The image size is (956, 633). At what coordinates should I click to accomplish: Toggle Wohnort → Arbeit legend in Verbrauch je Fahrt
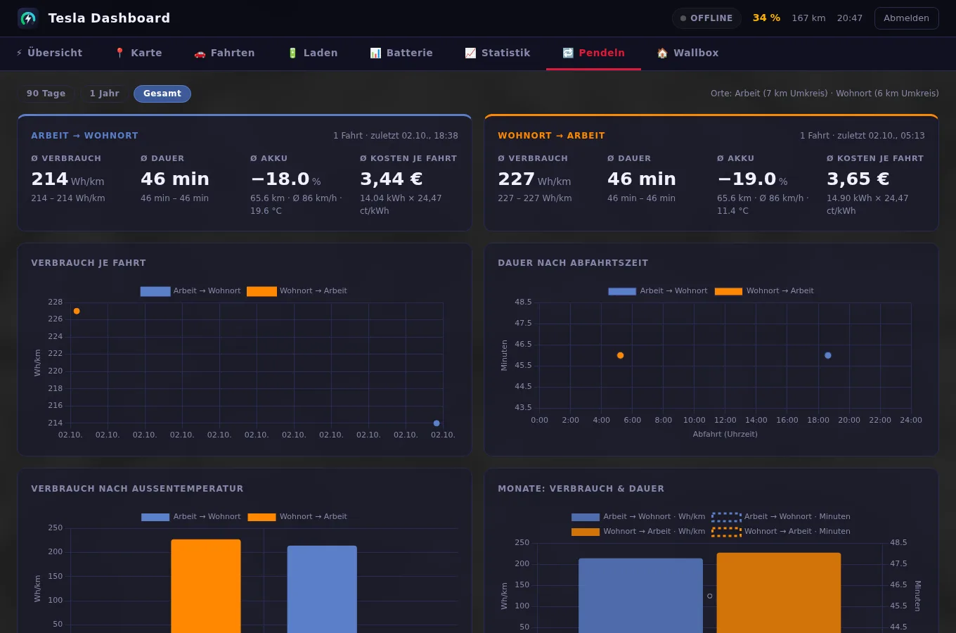click(x=297, y=291)
